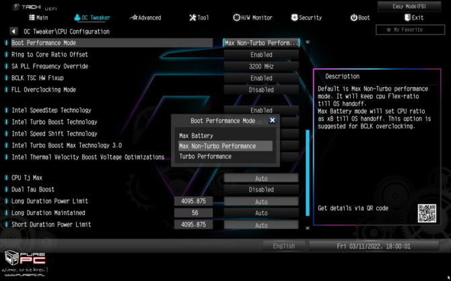This screenshot has height=281, width=451.
Task: Select Ring to Core Ratio Offset label
Action: (x=49, y=54)
